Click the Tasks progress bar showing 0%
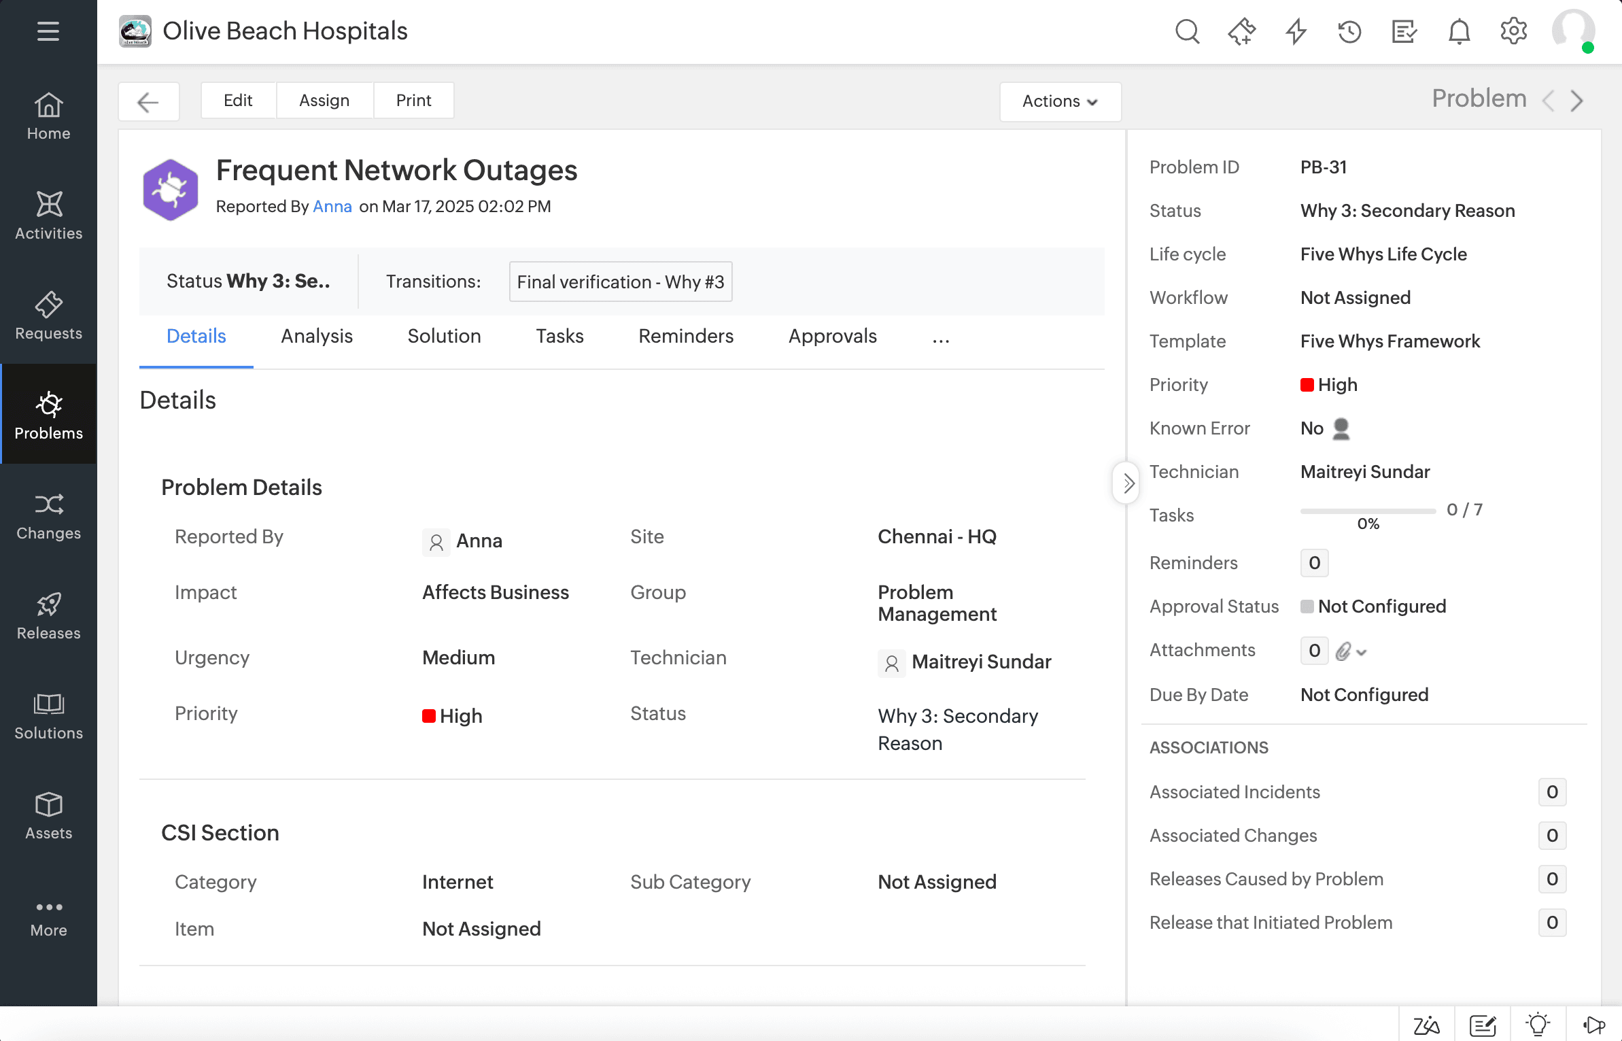Image resolution: width=1622 pixels, height=1041 pixels. (1368, 511)
